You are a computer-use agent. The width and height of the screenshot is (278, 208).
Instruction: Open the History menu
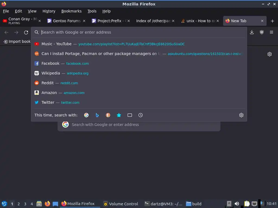pos(49,11)
